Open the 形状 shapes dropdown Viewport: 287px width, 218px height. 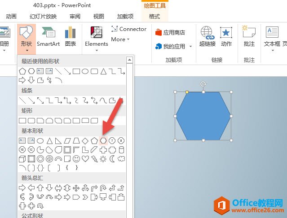(26, 39)
